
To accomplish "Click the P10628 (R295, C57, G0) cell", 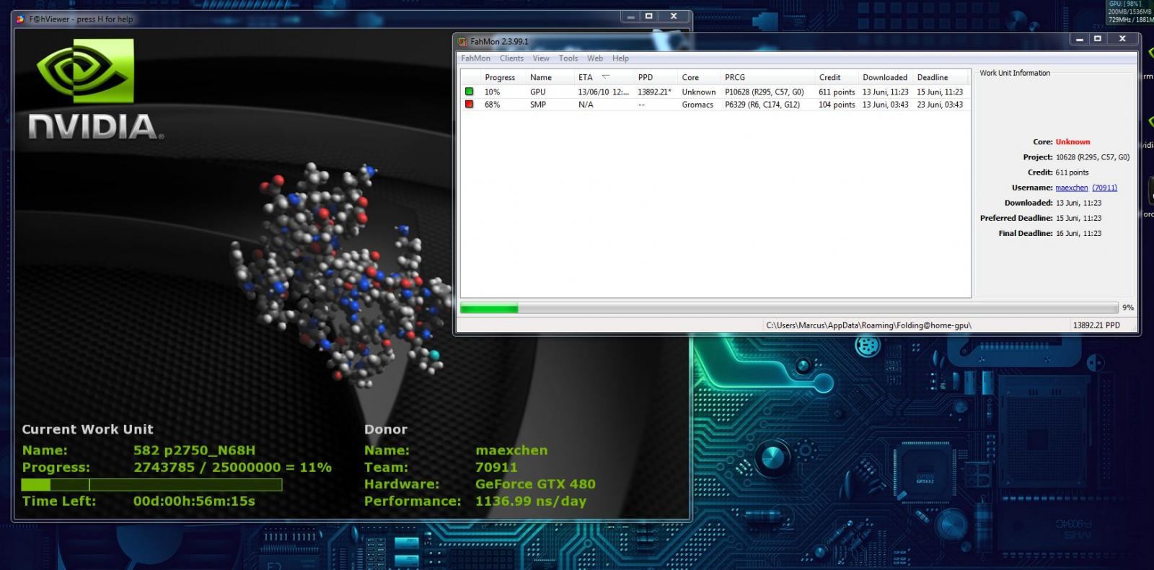I will pyautogui.click(x=764, y=92).
